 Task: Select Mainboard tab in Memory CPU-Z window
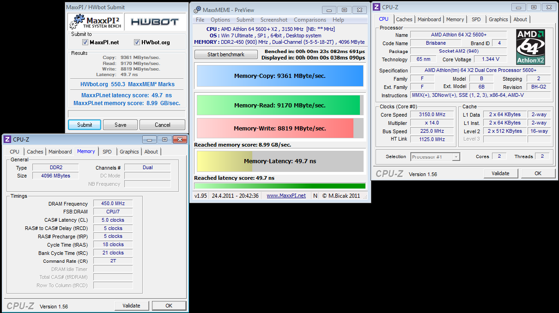pos(60,152)
